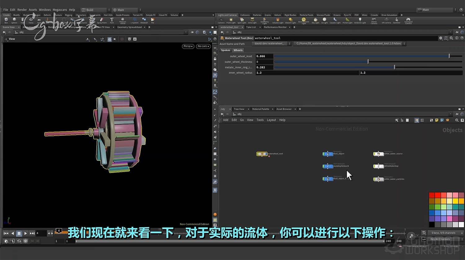Open the No cam dropdown

pos(203,46)
